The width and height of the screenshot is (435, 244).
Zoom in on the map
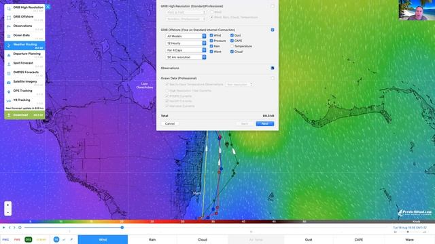[x=7, y=205]
